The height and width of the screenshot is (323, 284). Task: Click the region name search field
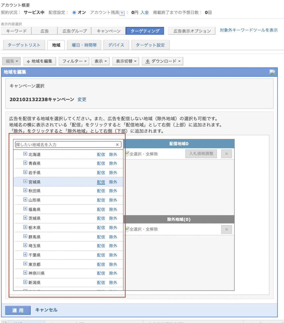click(x=65, y=145)
